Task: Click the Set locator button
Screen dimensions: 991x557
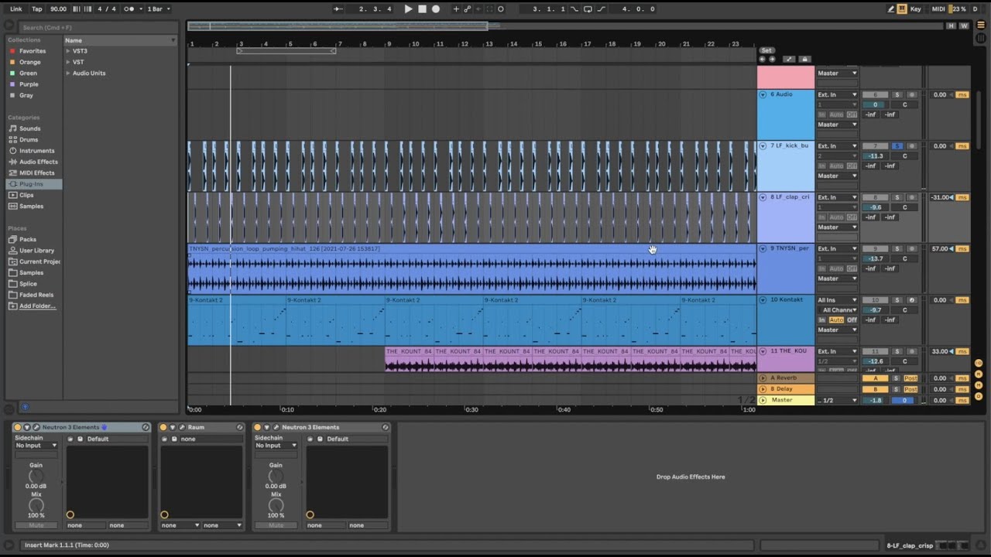Action: (x=766, y=50)
